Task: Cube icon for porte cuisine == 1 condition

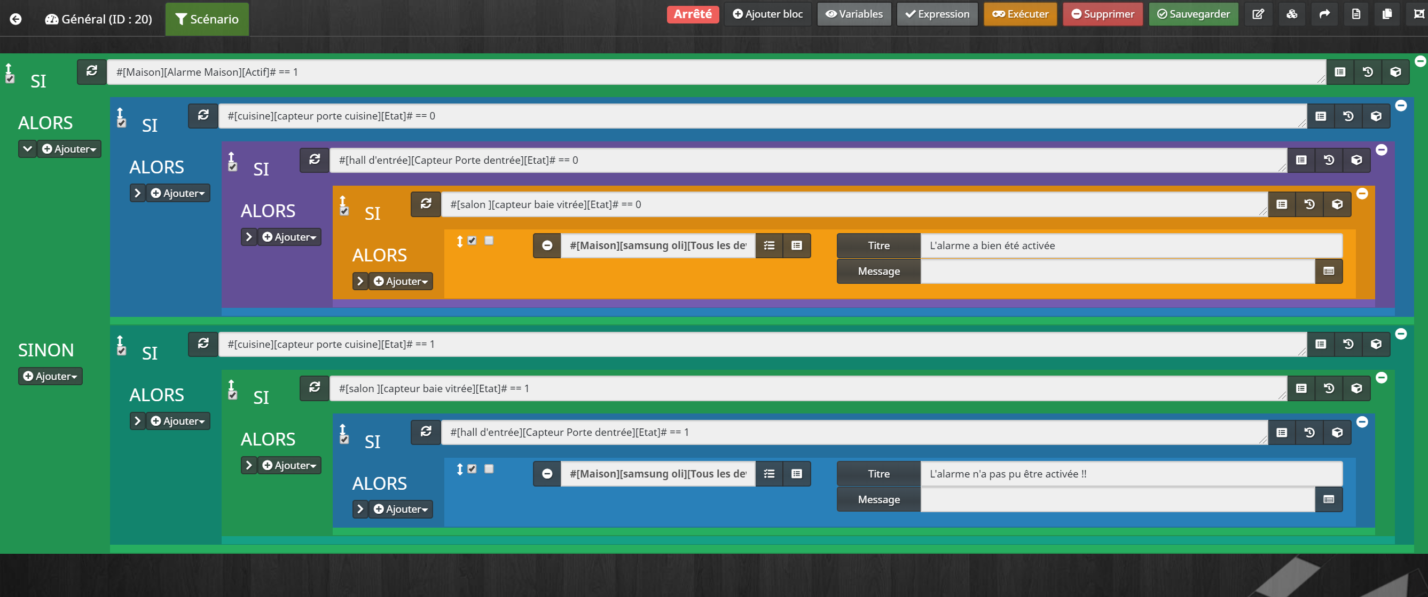Action: (x=1376, y=344)
